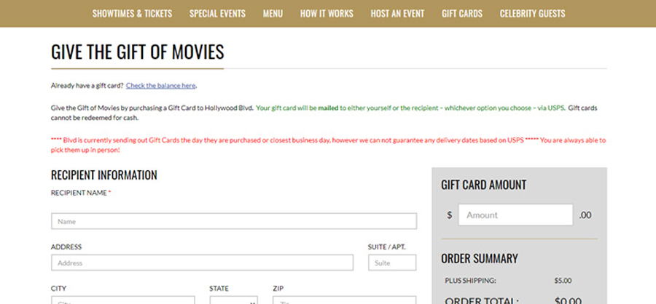Click into the Address input
Image resolution: width=656 pixels, height=304 pixels.
202,263
